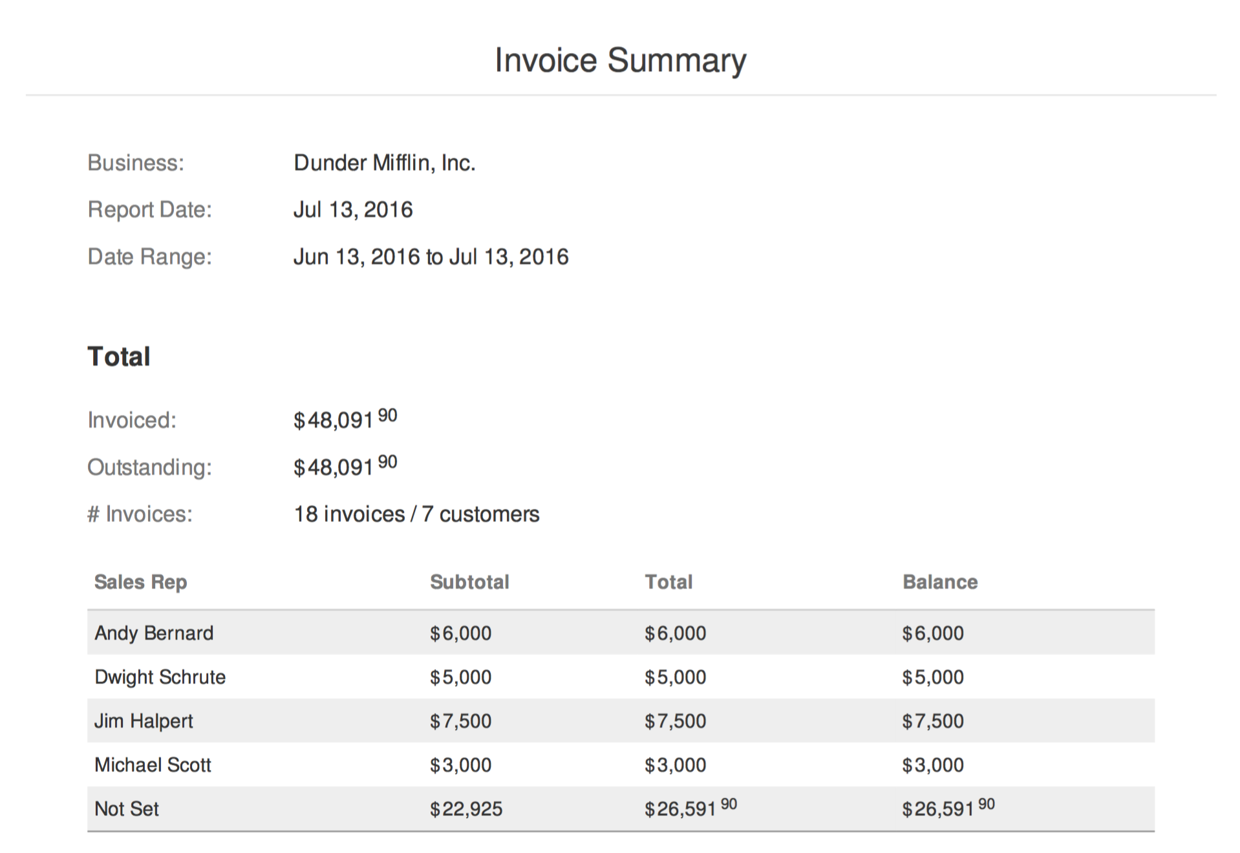
Task: Click the Invoice Summary title
Action: pos(620,61)
